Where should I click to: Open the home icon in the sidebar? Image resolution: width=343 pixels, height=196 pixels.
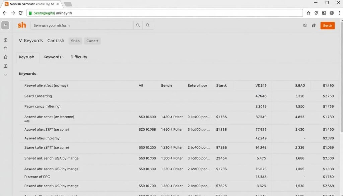(x=5, y=57)
